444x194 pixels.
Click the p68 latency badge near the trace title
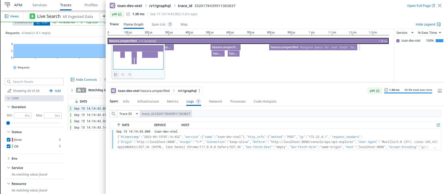point(117,14)
